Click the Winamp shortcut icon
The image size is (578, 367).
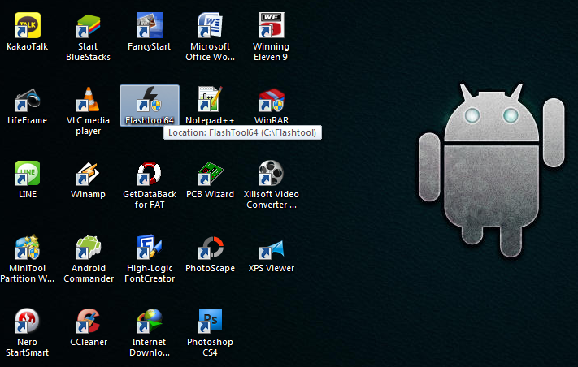(x=88, y=174)
